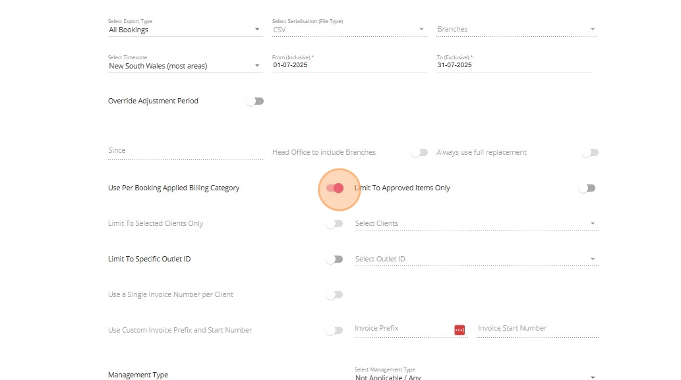The width and height of the screenshot is (681, 380).
Task: Click the red icon beside Invoice Prefix
Action: (459, 330)
